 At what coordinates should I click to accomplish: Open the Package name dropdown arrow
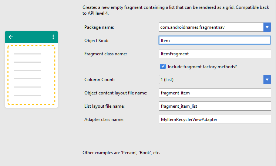coord(267,27)
